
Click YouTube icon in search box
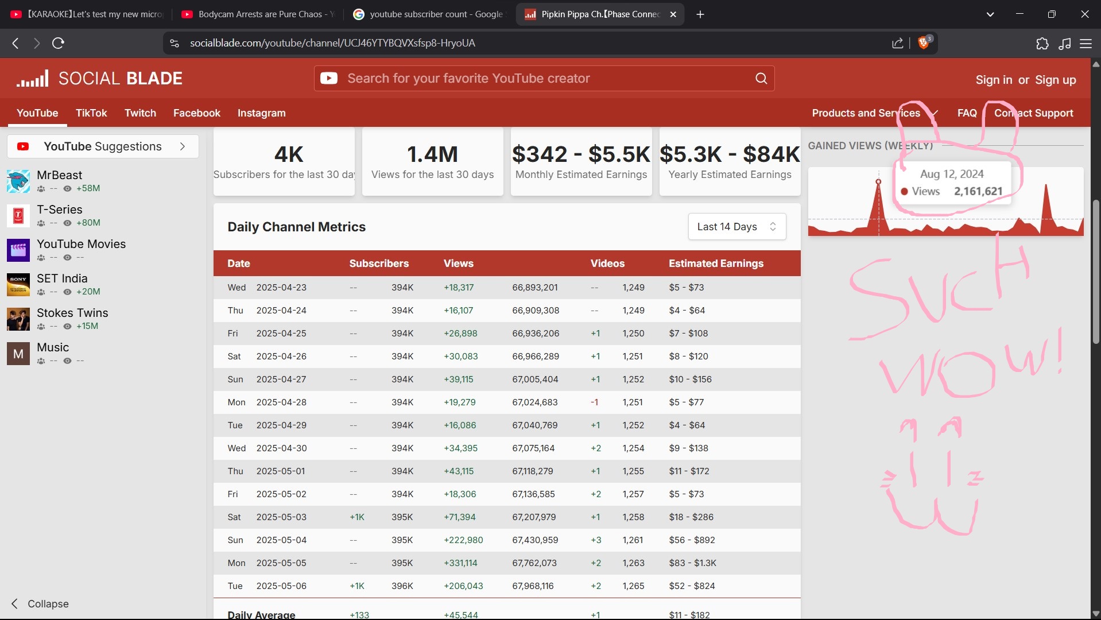click(329, 79)
